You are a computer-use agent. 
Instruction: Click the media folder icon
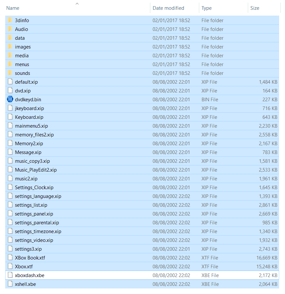(x=10, y=55)
